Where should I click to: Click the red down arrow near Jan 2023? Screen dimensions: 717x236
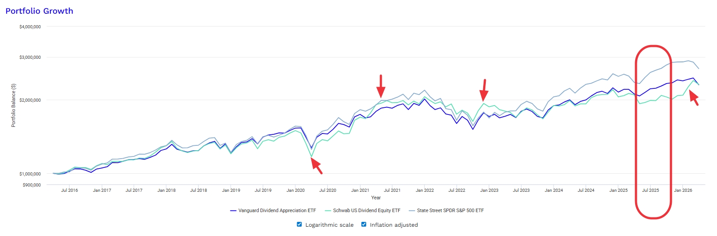coord(484,90)
